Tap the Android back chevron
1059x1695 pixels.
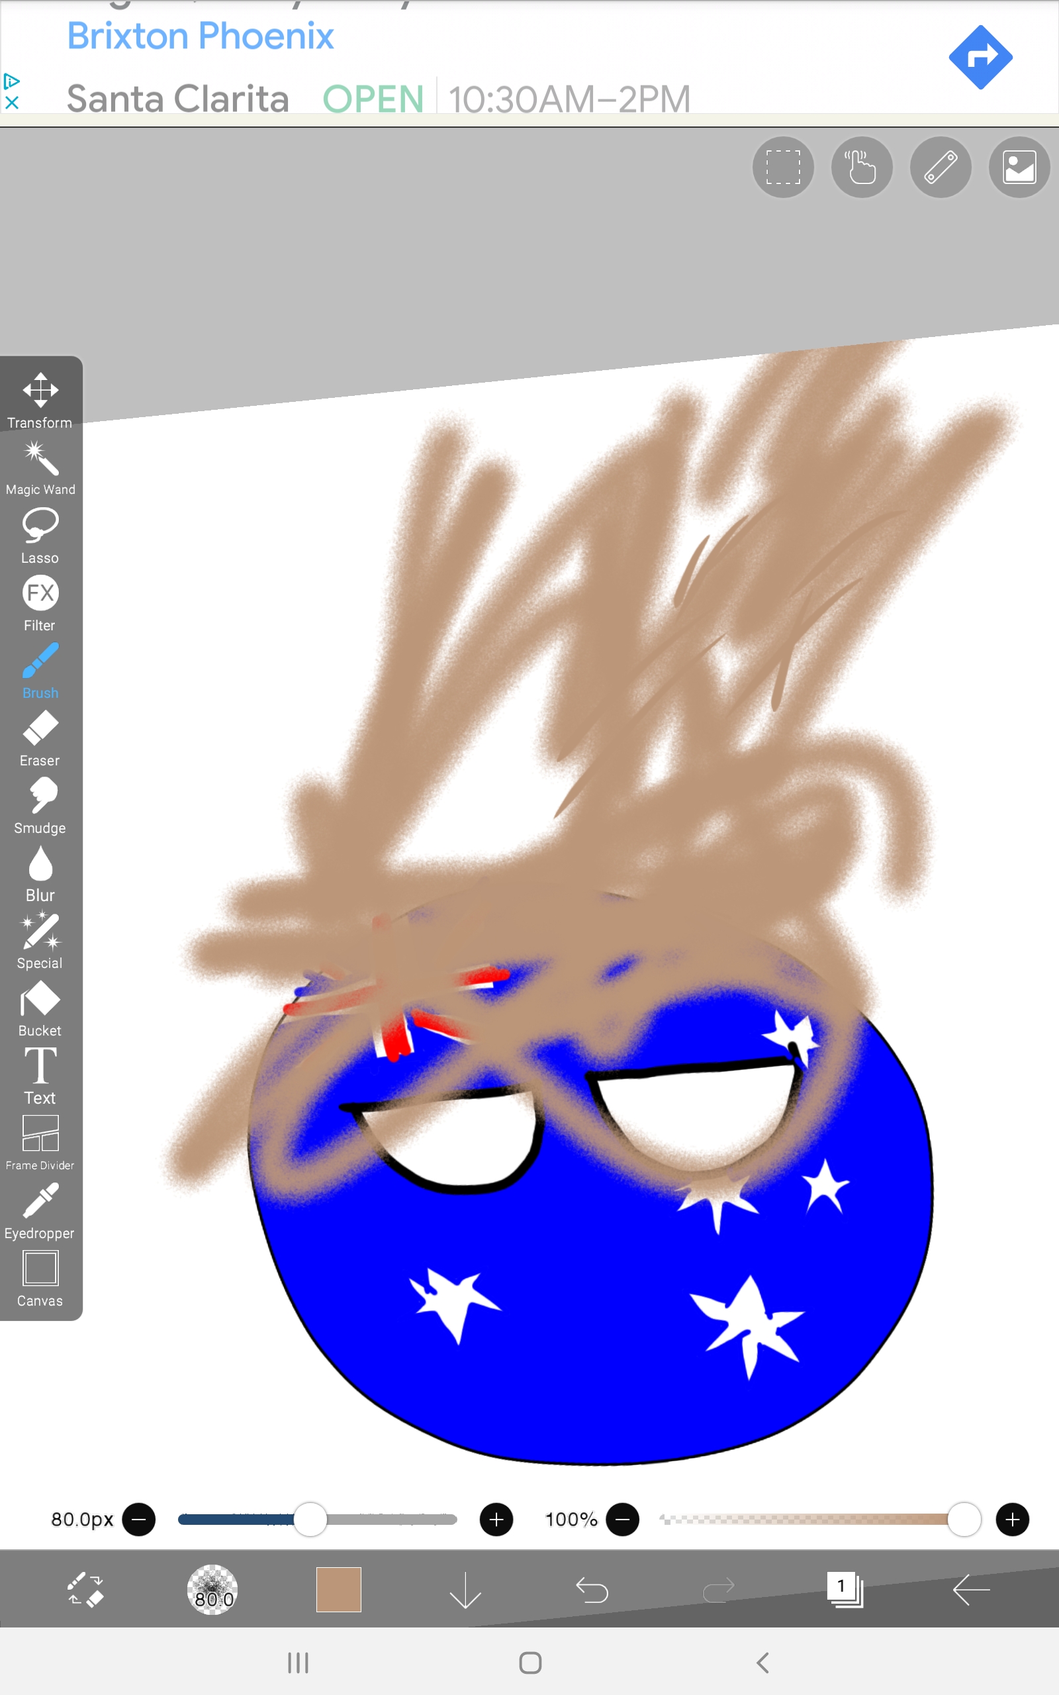[762, 1662]
